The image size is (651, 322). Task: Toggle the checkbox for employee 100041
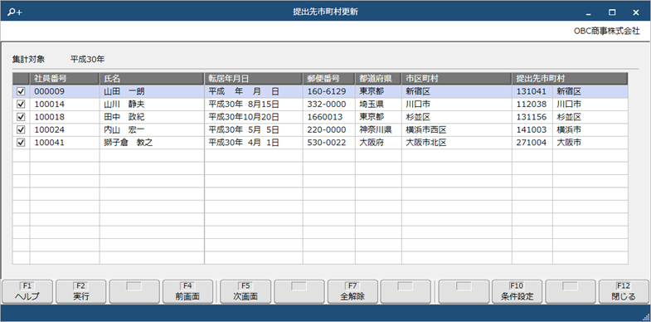coord(21,143)
